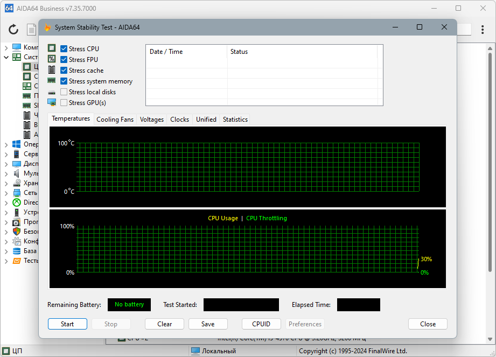Expand the Муль tree node
The image size is (496, 357).
(x=6, y=173)
